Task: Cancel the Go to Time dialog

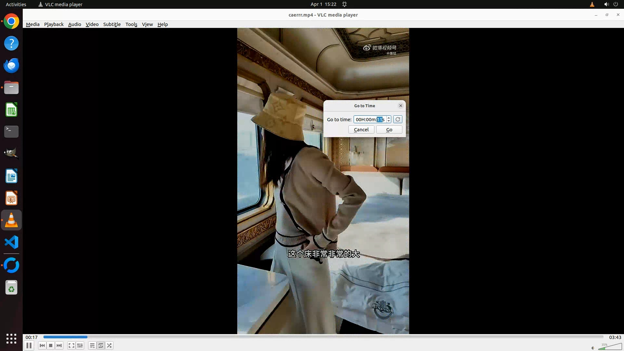Action: (x=361, y=130)
